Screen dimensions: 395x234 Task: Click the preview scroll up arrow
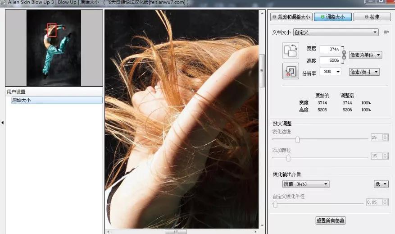(x=262, y=13)
